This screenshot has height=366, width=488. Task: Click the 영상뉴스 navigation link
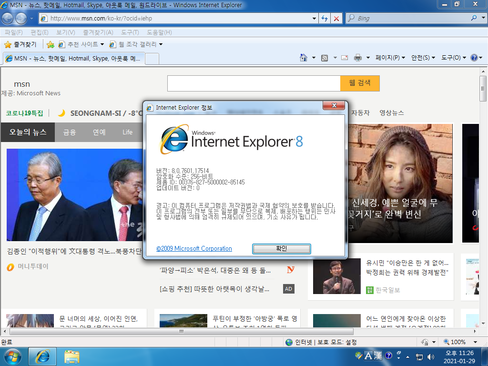point(392,113)
